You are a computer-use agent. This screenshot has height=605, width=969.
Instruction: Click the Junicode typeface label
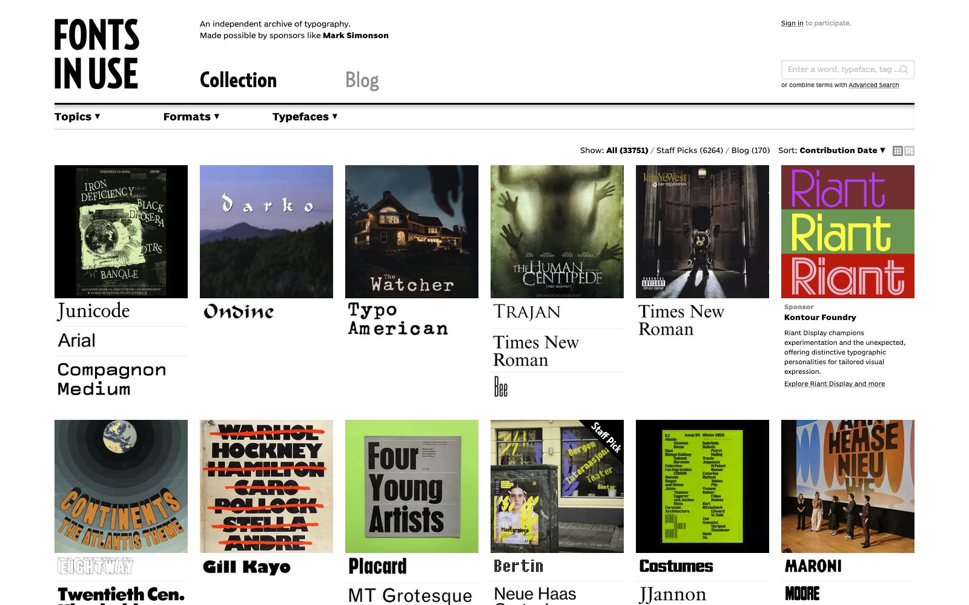pyautogui.click(x=94, y=311)
